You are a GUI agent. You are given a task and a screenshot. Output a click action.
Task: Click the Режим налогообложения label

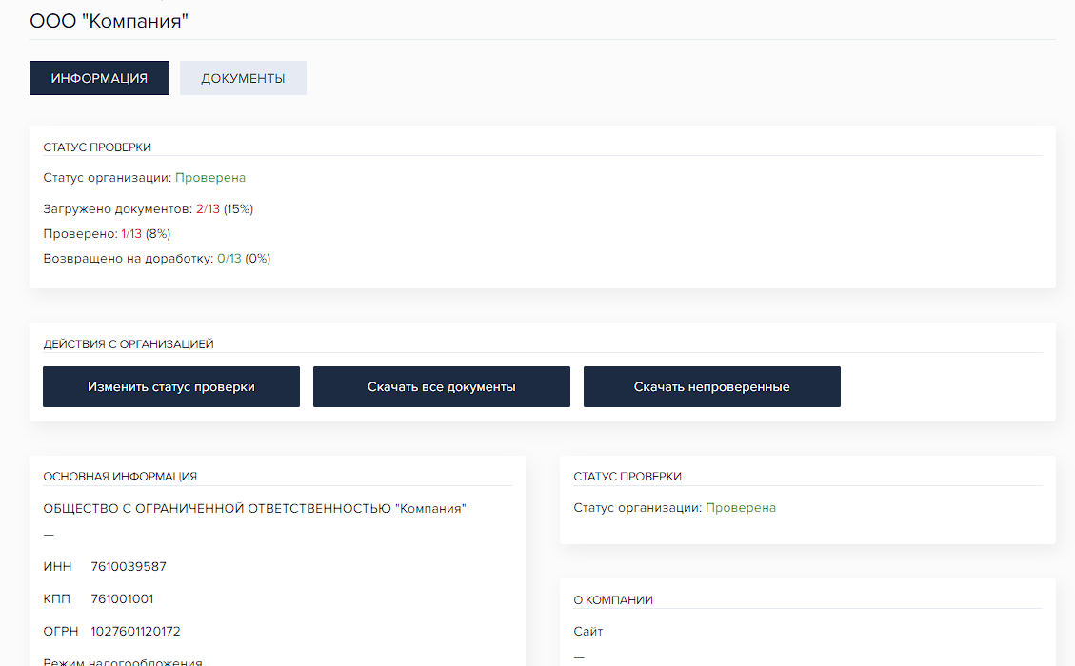123,661
